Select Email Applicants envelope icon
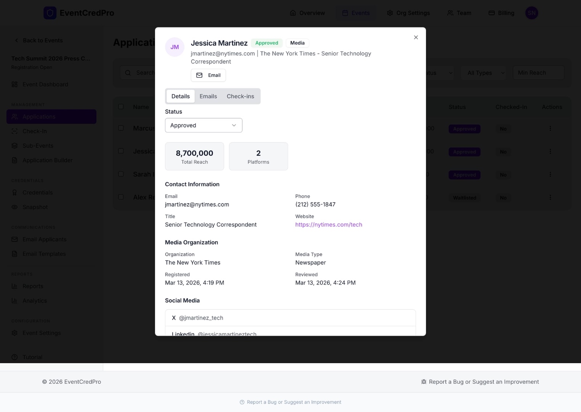581x412 pixels. click(14, 239)
